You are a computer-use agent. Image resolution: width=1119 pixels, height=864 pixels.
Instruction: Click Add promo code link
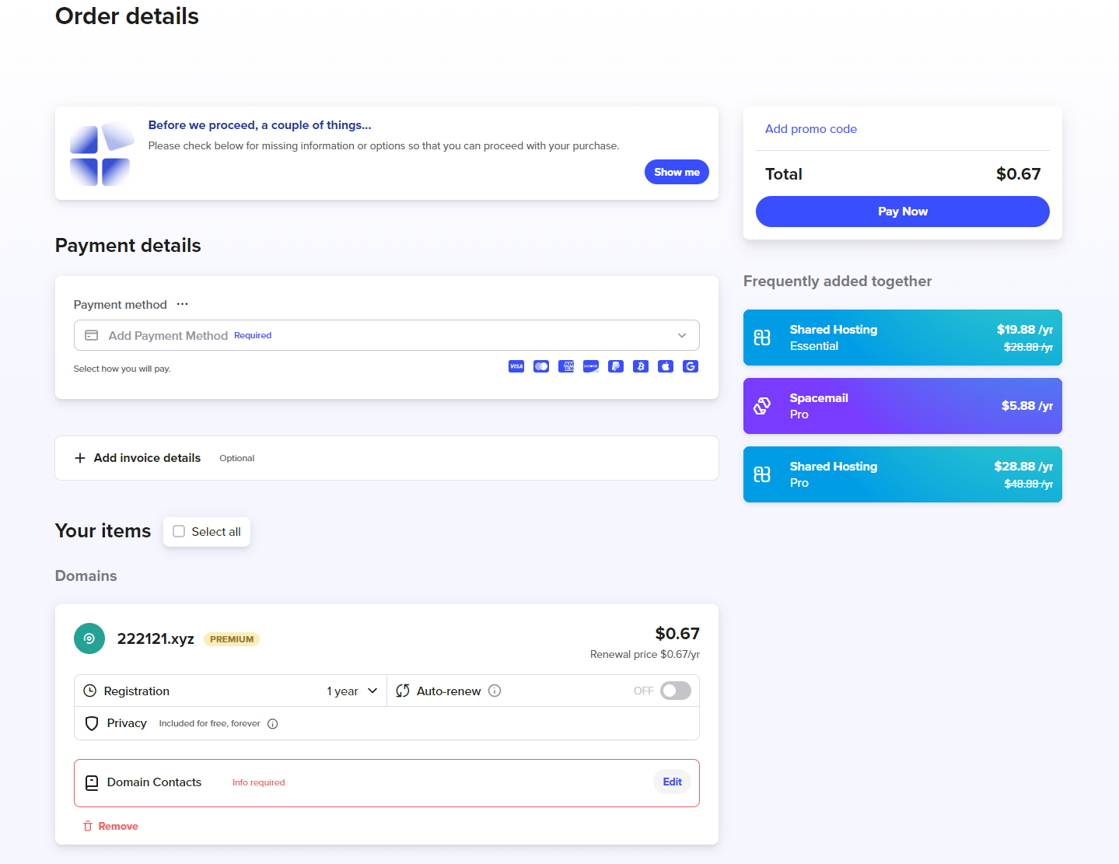pos(811,129)
